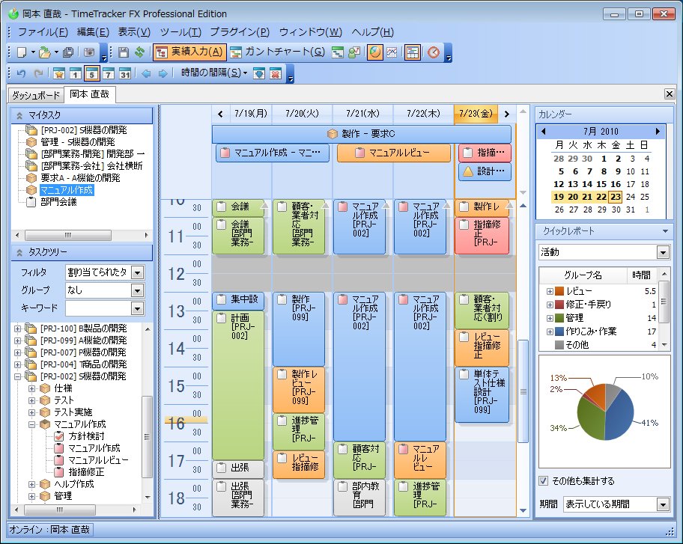Switch to 31-day month view icon
The width and height of the screenshot is (683, 544).
coord(125,73)
